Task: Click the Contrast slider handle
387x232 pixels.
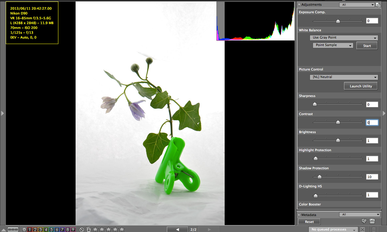Action: pos(338,122)
